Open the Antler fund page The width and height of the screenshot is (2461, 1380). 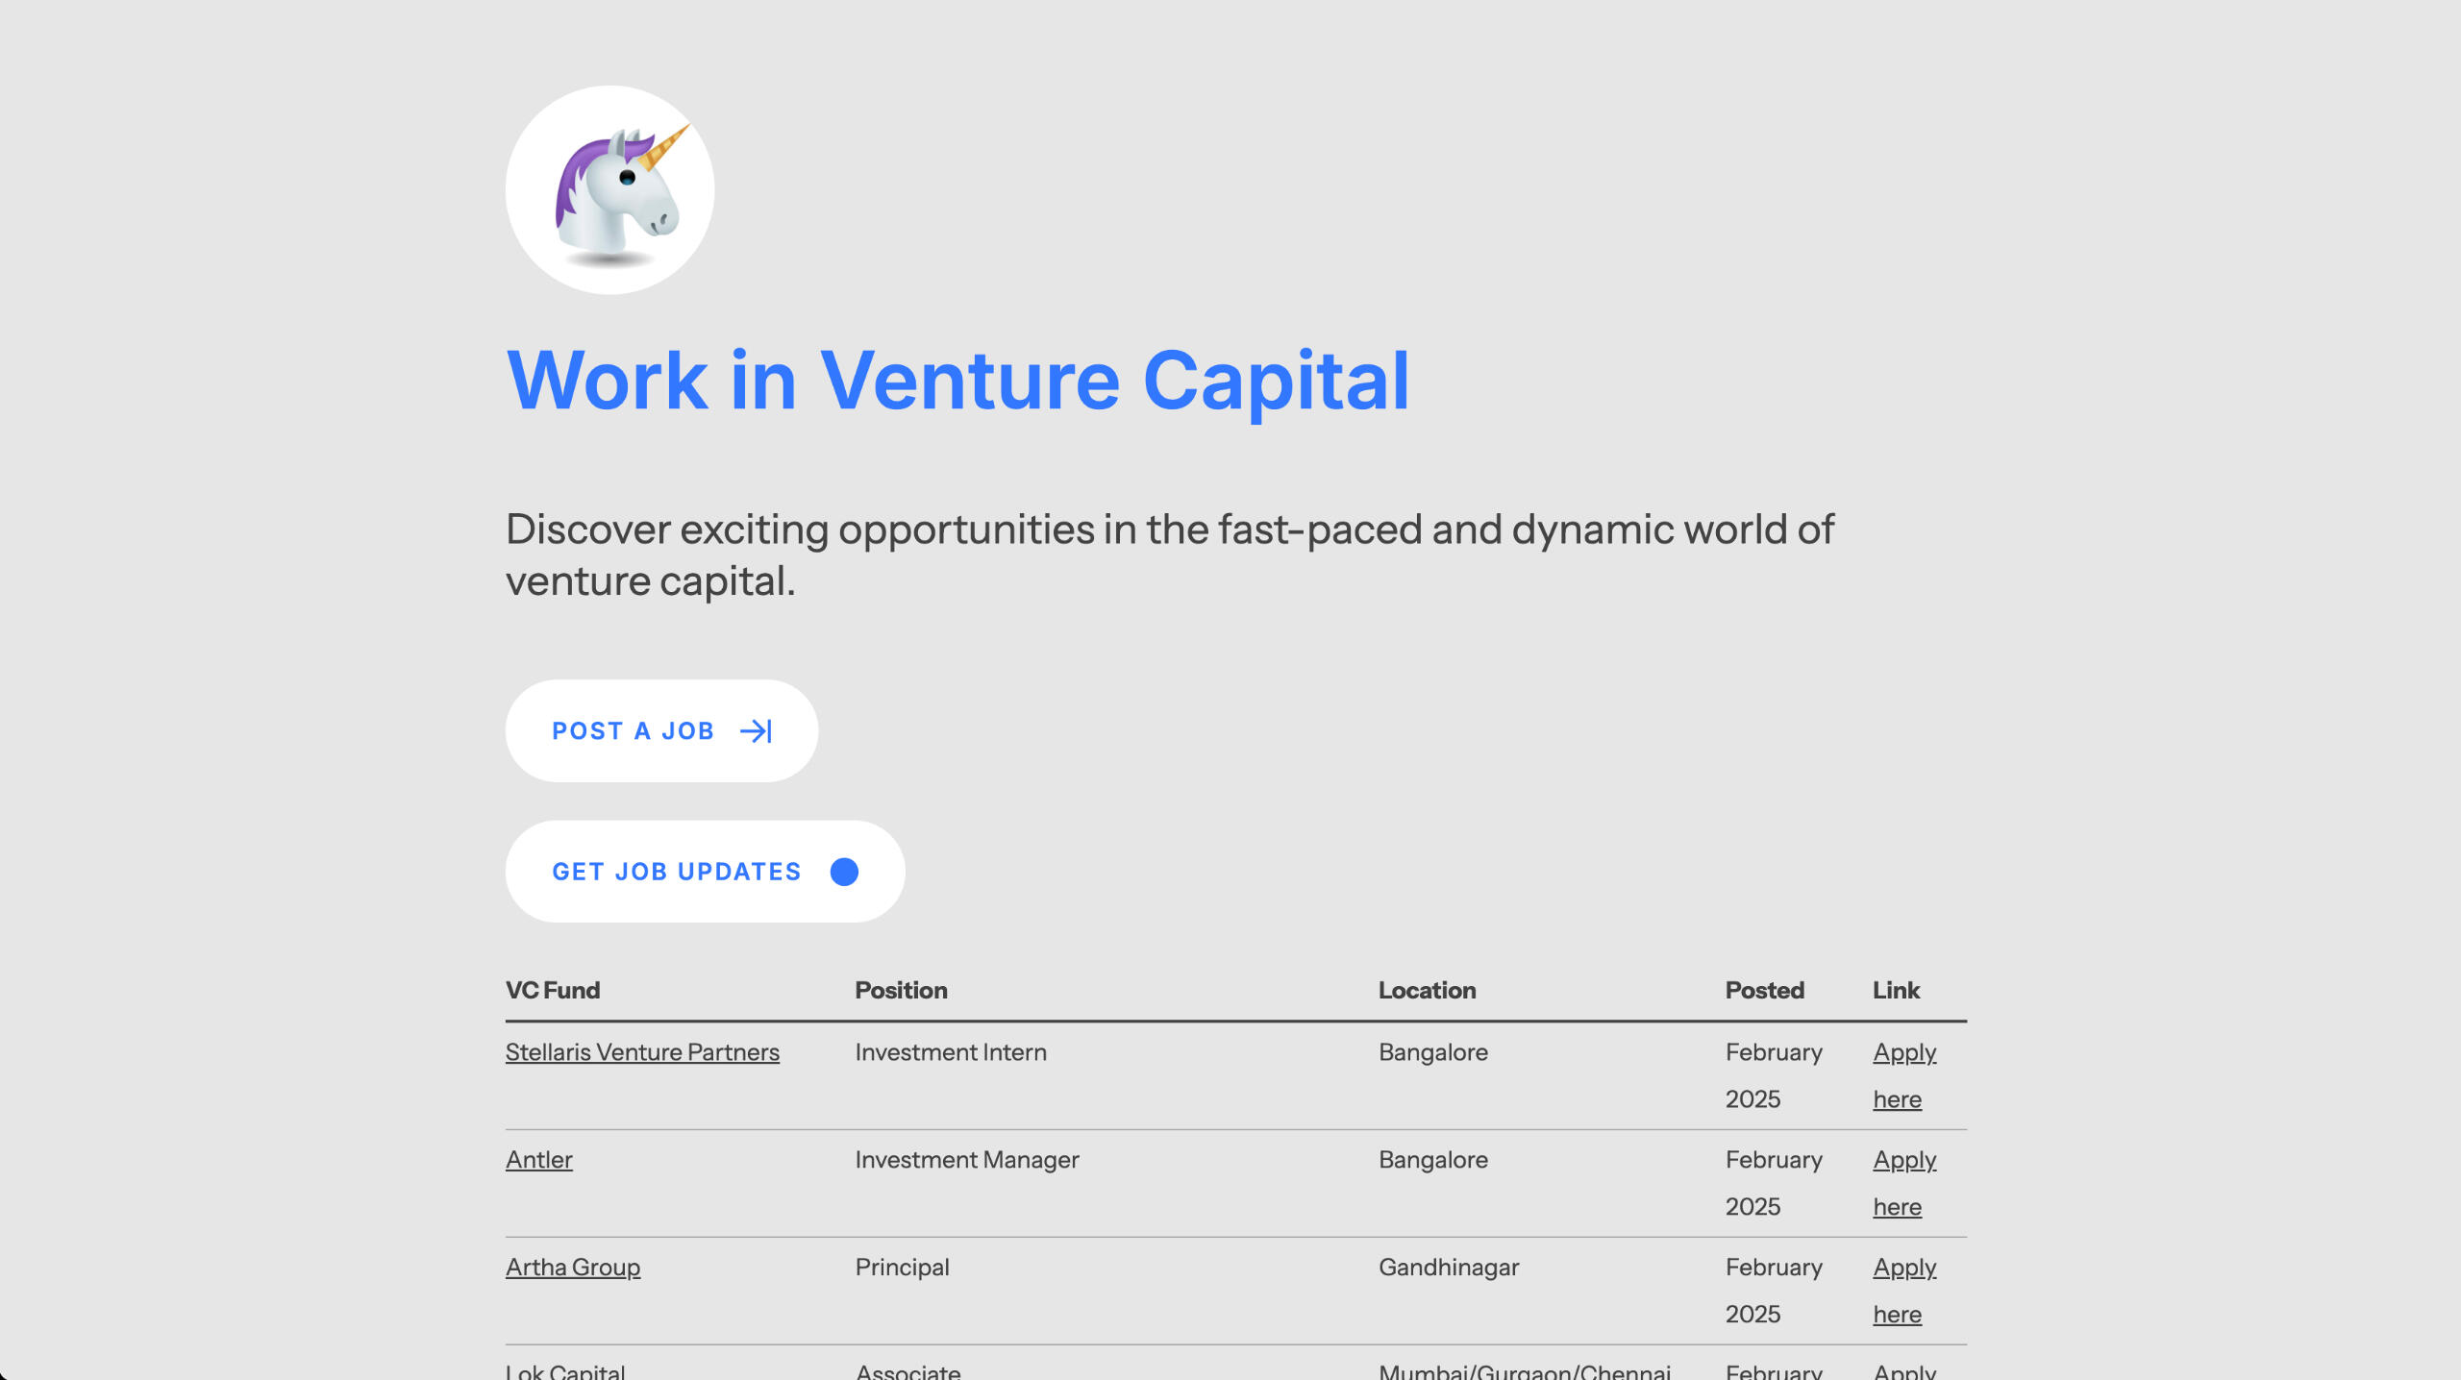(x=538, y=1159)
